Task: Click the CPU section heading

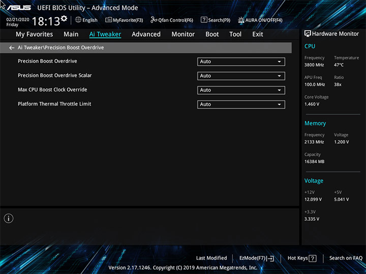Action: (x=310, y=46)
